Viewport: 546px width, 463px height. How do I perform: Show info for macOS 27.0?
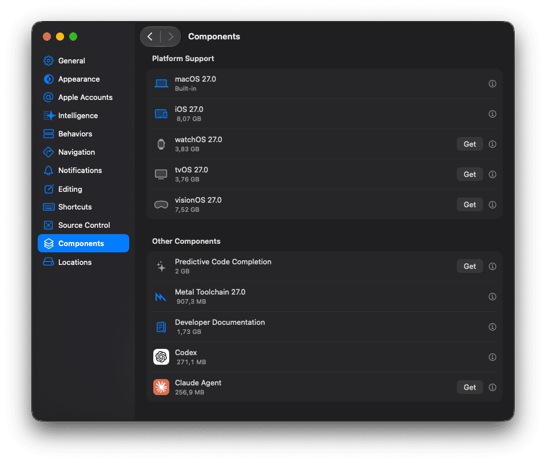coord(492,83)
